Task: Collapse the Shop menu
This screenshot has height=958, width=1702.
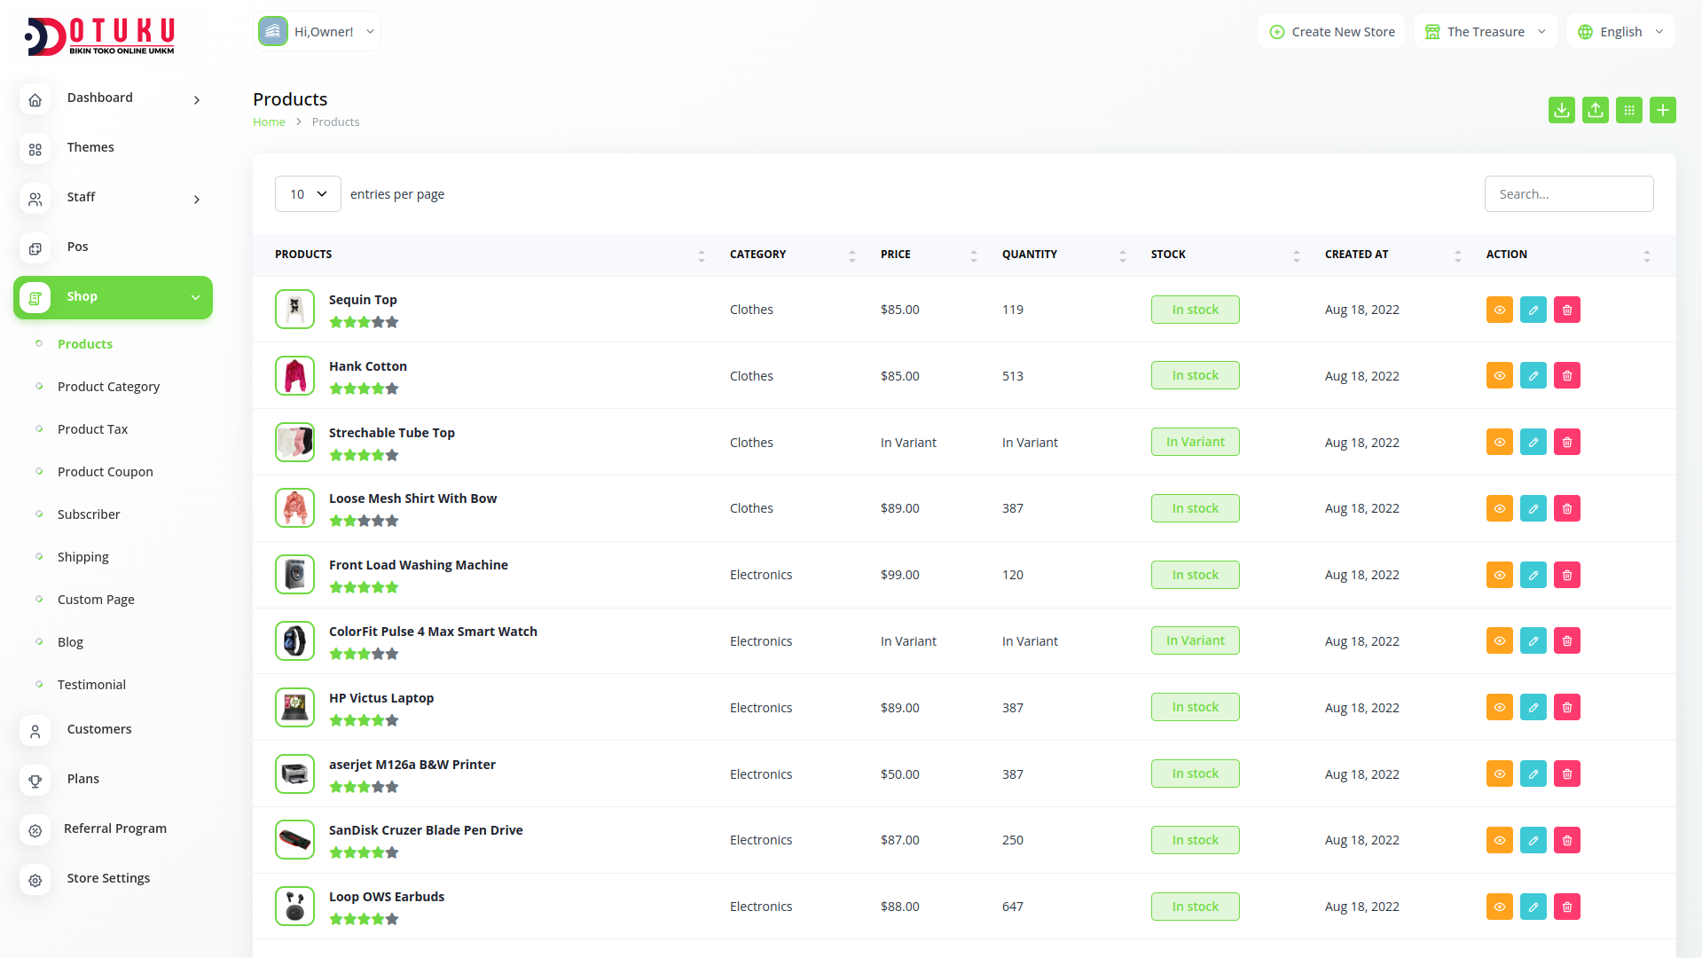Action: tap(113, 297)
